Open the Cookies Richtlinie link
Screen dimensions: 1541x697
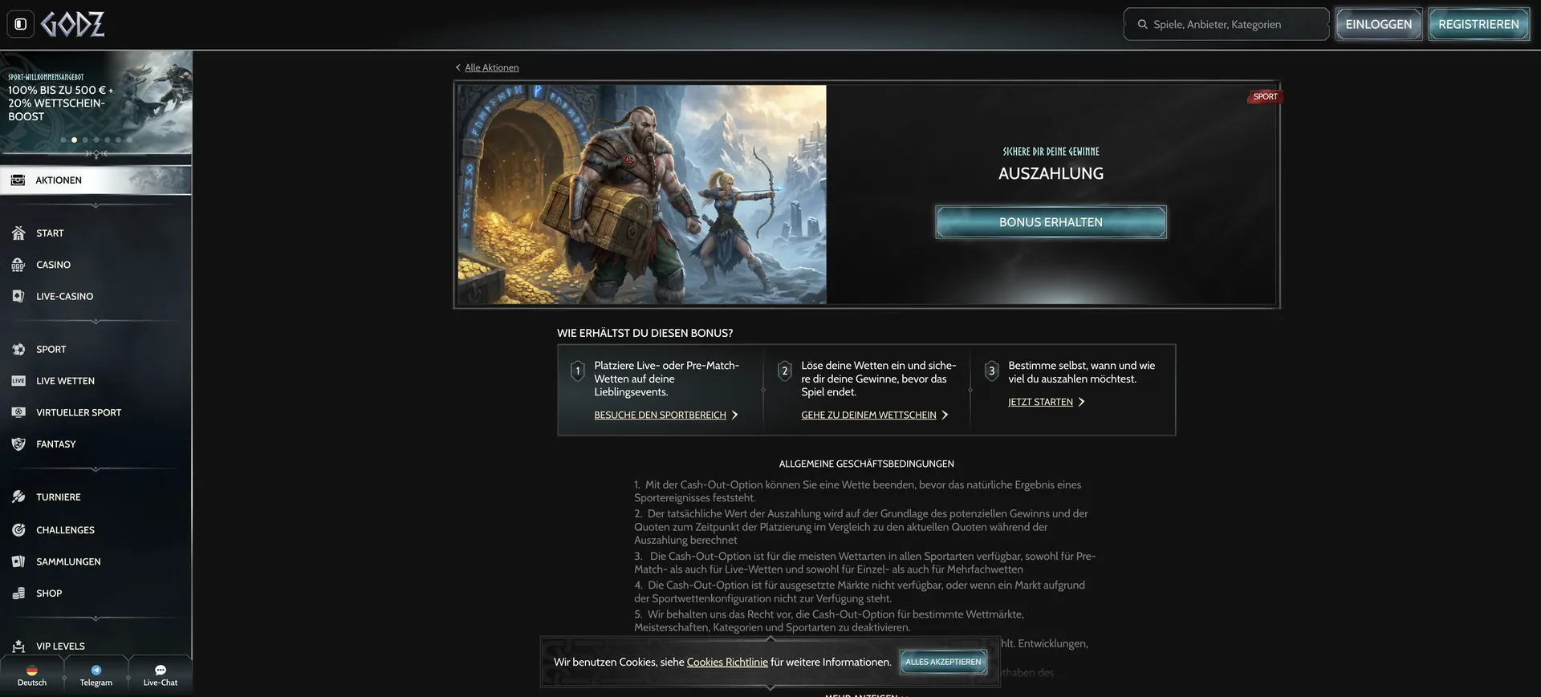727,662
